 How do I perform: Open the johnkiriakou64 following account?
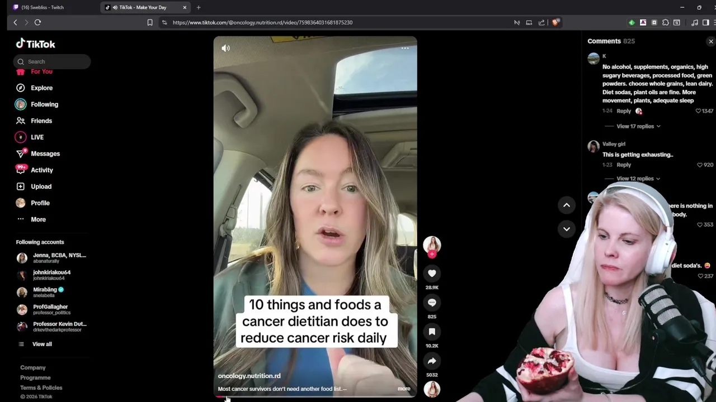[x=44, y=275]
